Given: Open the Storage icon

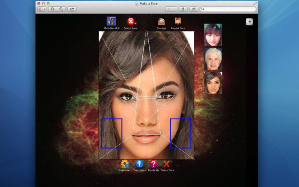Looking at the screenshot, I should pos(161,22).
